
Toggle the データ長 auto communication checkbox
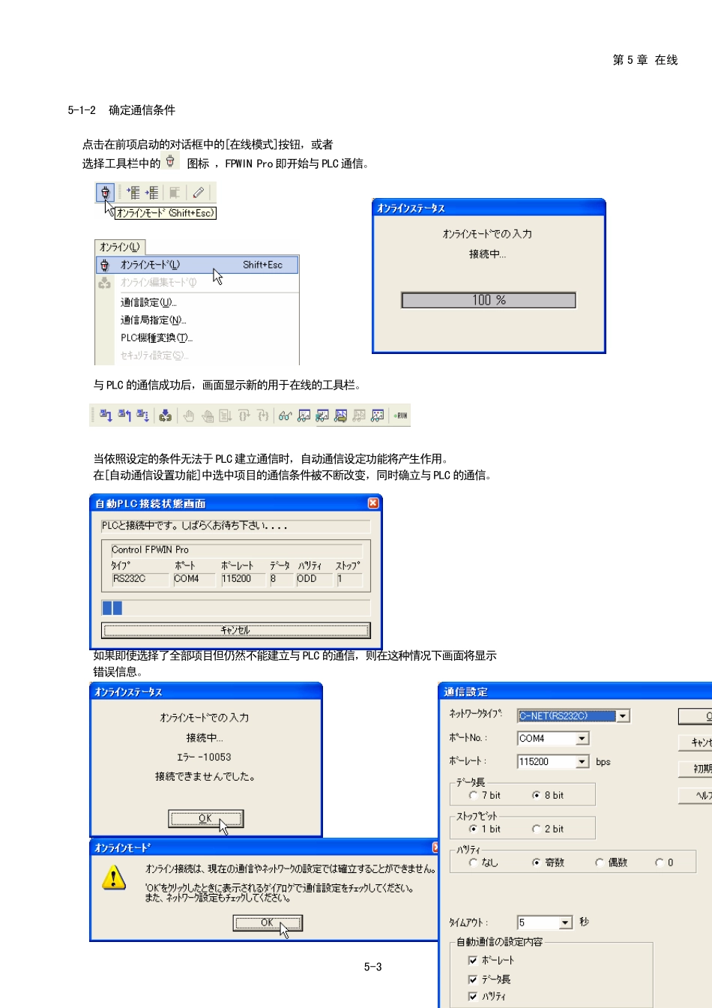(472, 979)
